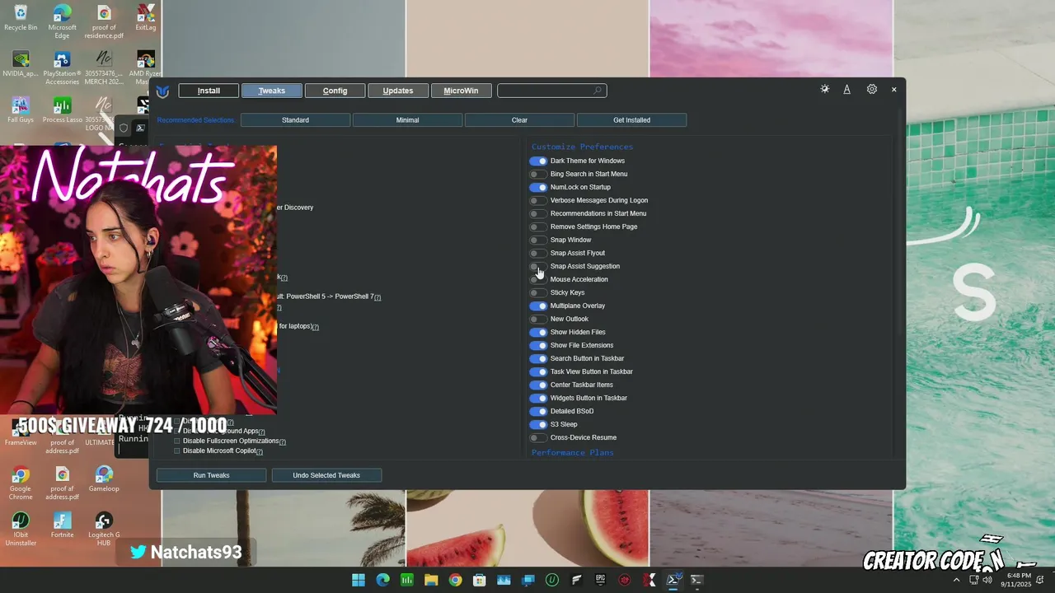The image size is (1055, 593).
Task: Open Microsoft Edge desktop shortcut
Action: tap(62, 21)
